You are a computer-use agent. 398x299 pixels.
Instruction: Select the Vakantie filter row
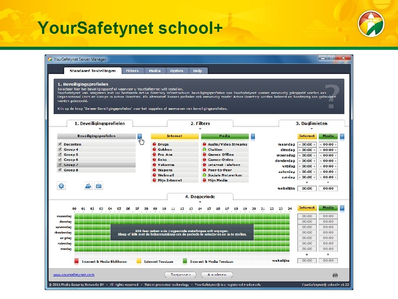pyautogui.click(x=175, y=165)
